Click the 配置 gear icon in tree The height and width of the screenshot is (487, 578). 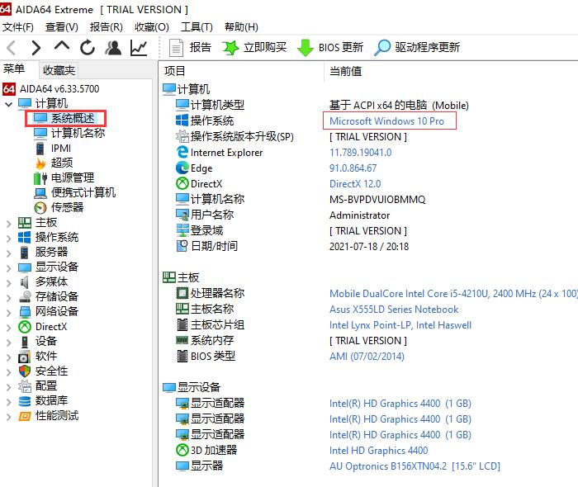click(25, 386)
